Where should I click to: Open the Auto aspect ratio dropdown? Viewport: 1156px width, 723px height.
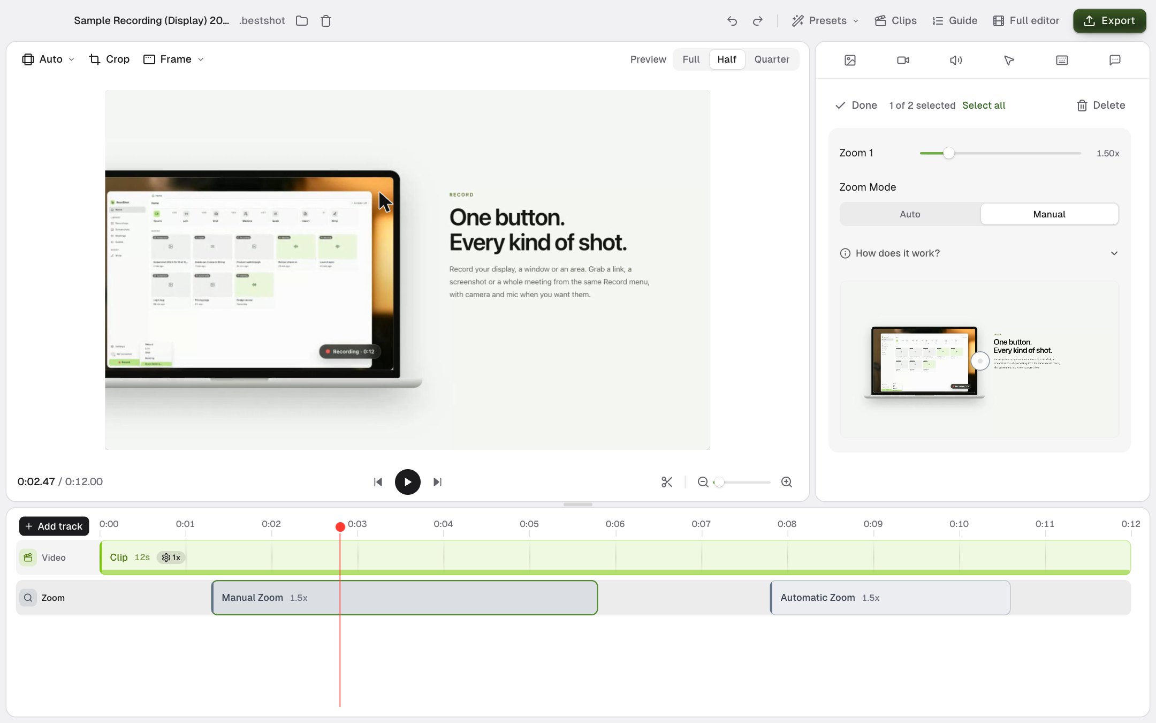[x=48, y=59]
